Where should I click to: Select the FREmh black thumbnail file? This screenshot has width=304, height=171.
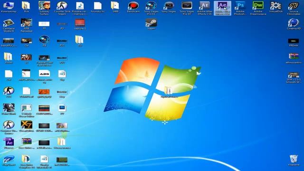(x=294, y=42)
